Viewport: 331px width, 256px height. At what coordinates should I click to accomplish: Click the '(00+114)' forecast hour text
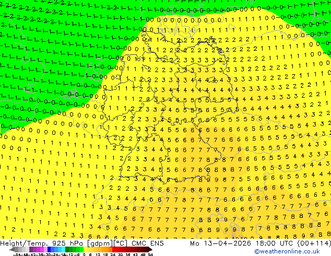tap(314, 243)
